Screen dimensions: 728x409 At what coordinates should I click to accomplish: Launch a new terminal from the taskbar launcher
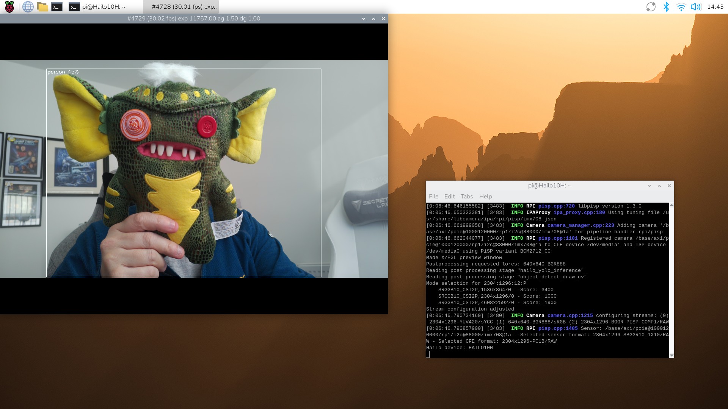pos(57,6)
